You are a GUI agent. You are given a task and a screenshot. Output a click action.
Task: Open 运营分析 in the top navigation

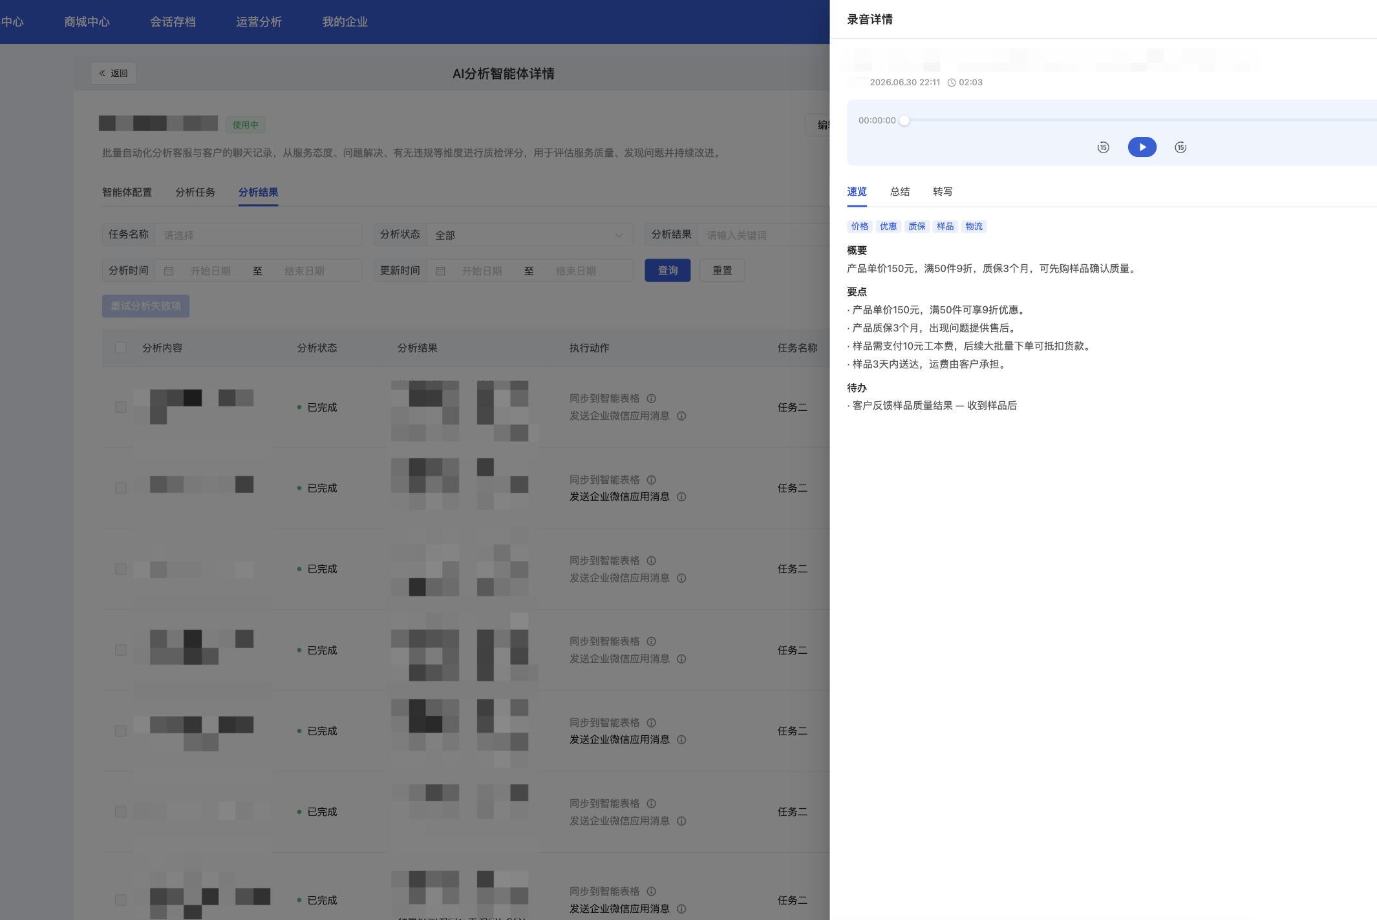[x=259, y=22]
